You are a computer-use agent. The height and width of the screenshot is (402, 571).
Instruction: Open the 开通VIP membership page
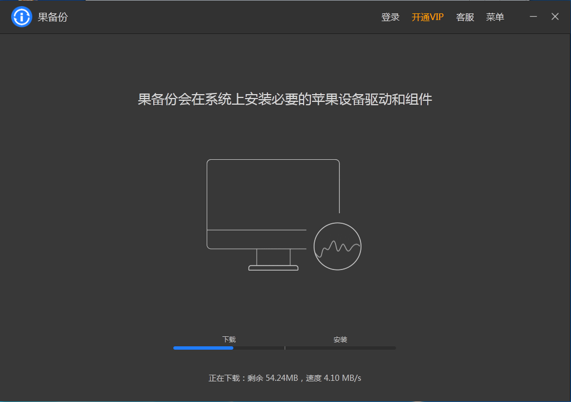[x=427, y=17]
